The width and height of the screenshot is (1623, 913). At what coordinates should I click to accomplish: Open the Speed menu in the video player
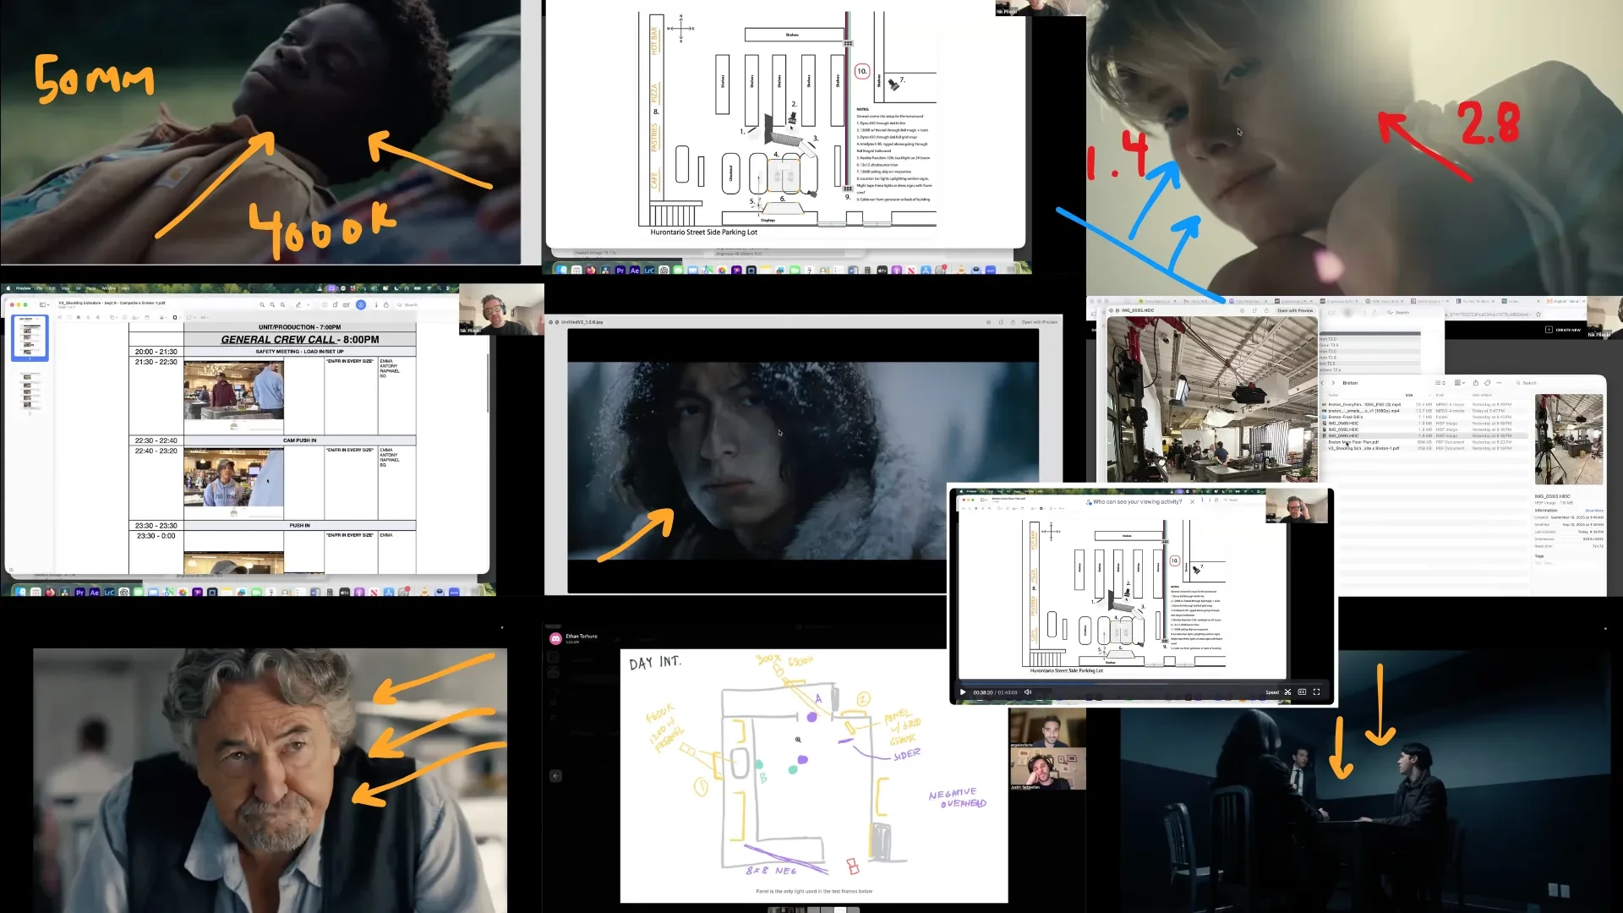[1272, 692]
